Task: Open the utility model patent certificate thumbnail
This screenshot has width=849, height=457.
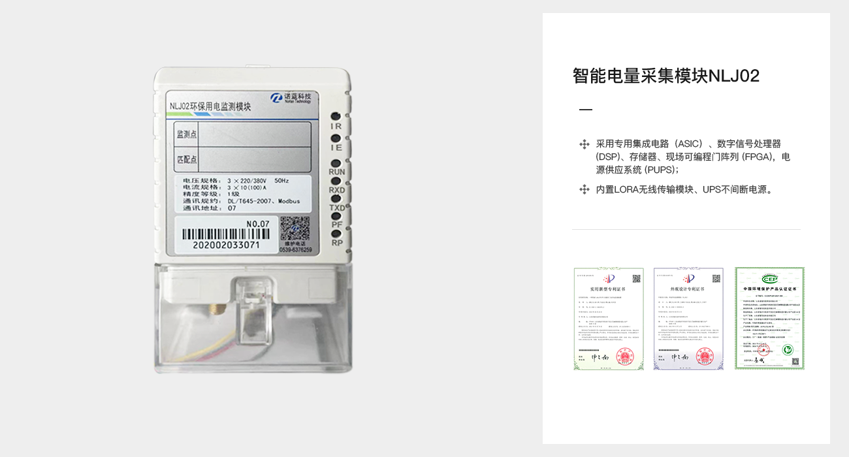Action: point(609,319)
